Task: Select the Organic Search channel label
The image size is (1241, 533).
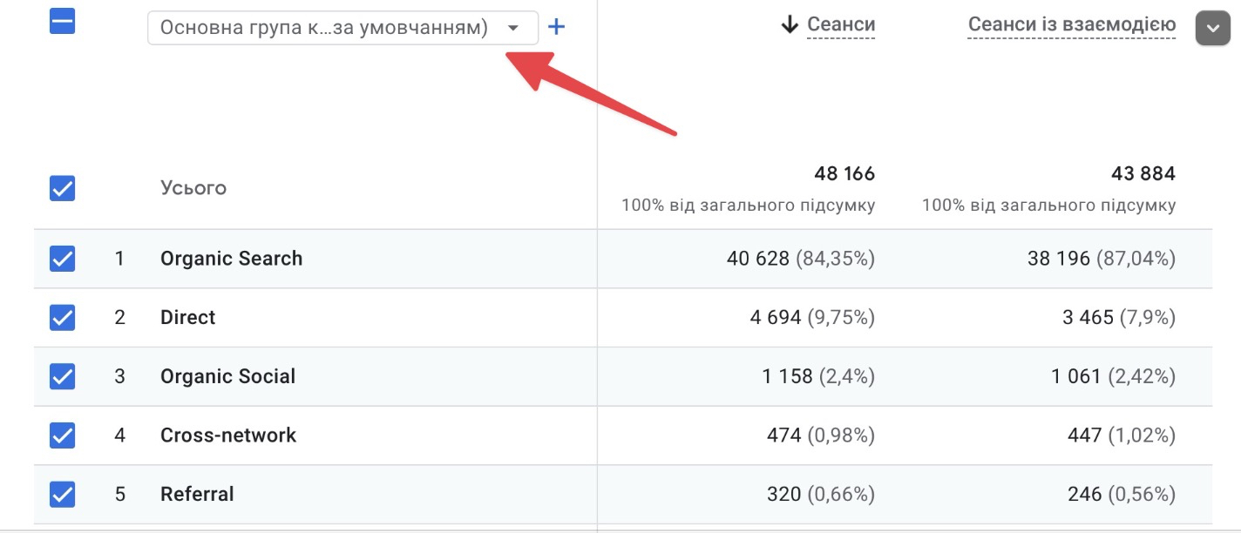Action: [x=231, y=258]
